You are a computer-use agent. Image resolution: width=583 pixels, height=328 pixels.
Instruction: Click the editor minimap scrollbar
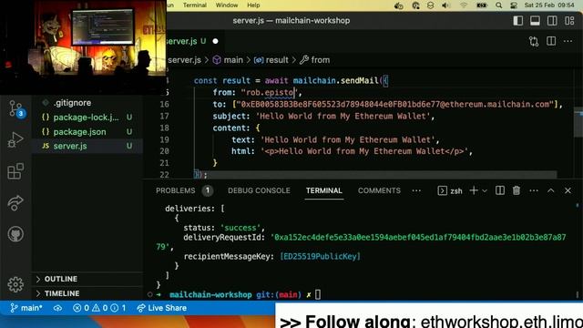578,123
